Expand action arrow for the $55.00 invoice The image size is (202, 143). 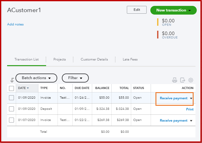click(191, 98)
